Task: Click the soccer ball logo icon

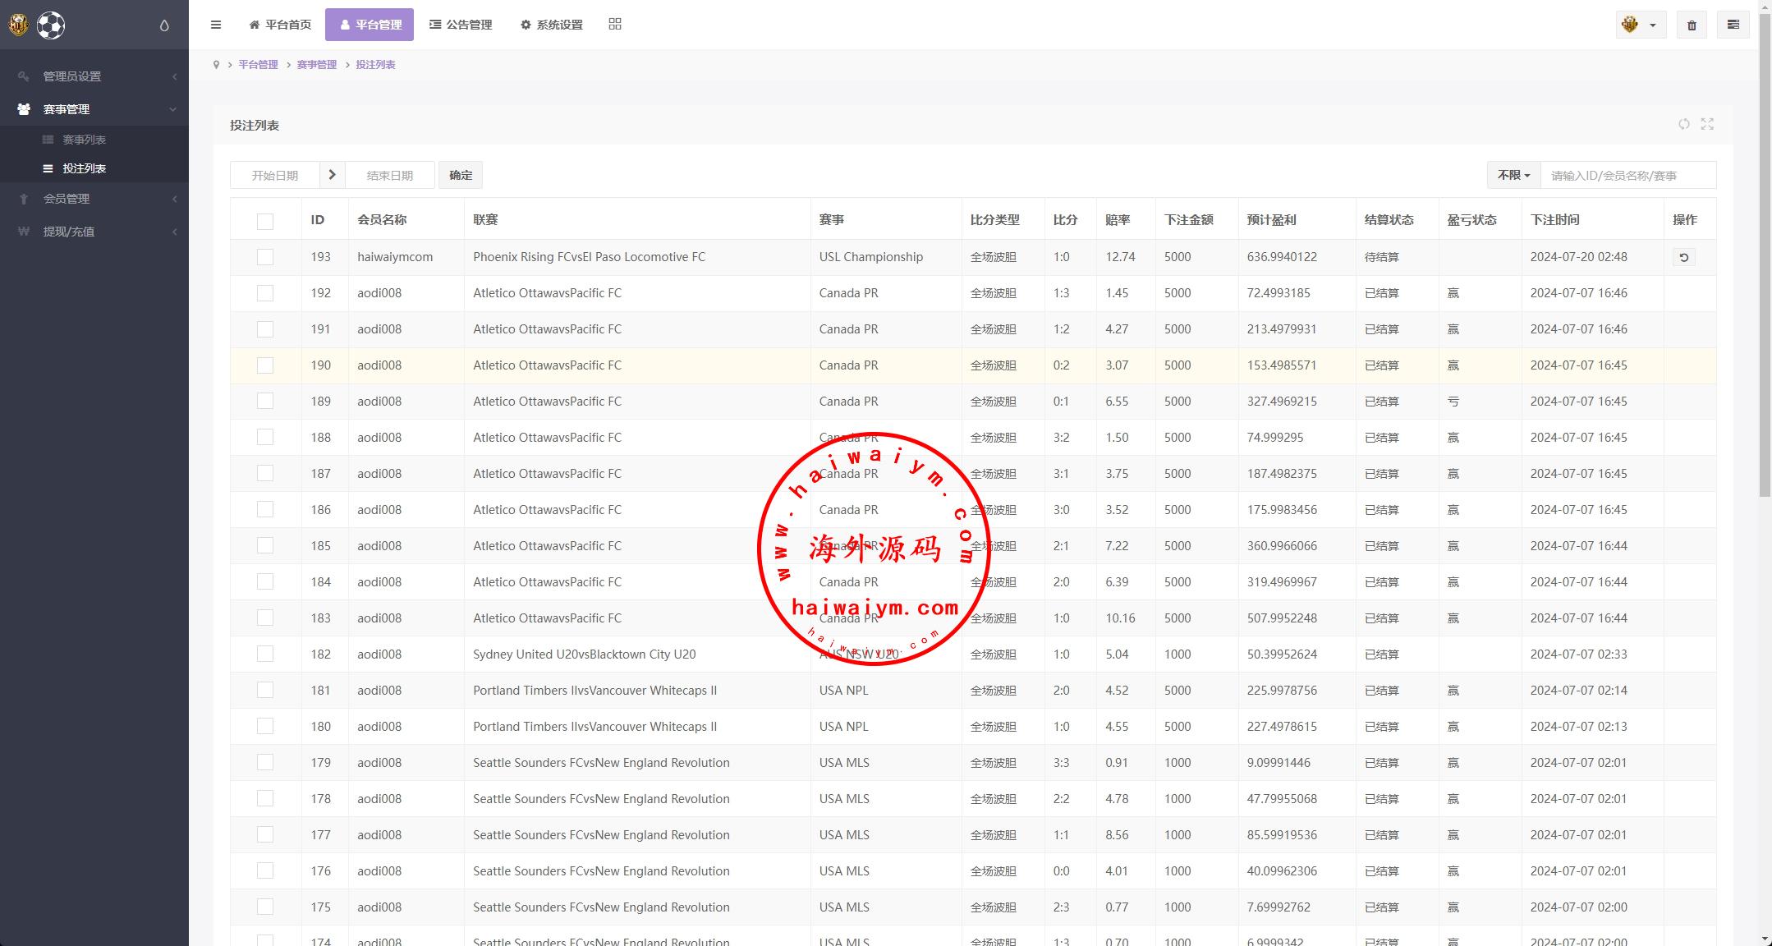Action: (x=51, y=25)
